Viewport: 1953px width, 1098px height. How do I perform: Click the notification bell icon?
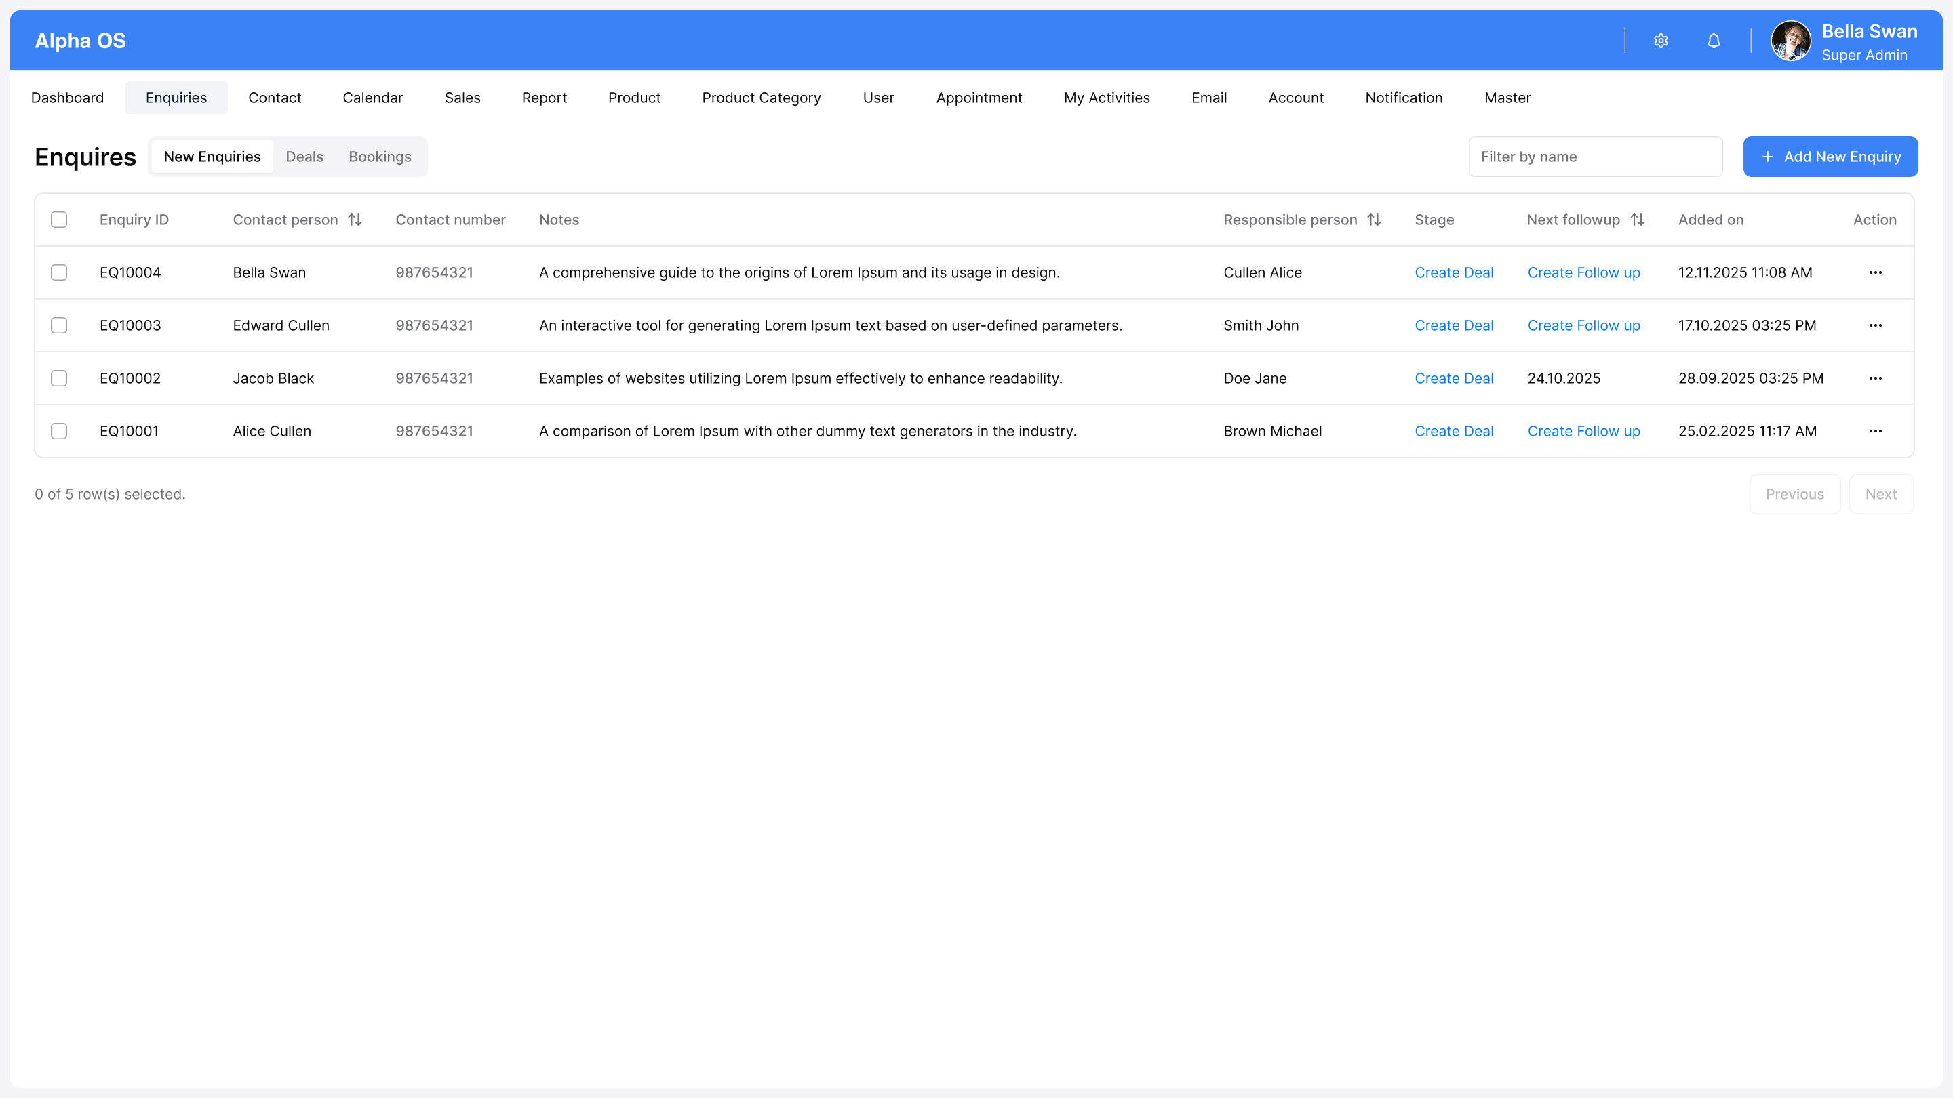(x=1714, y=41)
